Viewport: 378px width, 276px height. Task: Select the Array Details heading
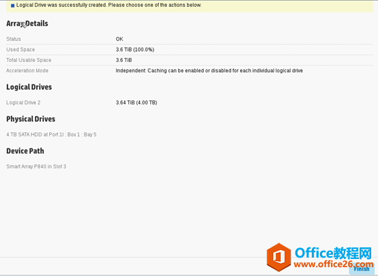click(27, 24)
